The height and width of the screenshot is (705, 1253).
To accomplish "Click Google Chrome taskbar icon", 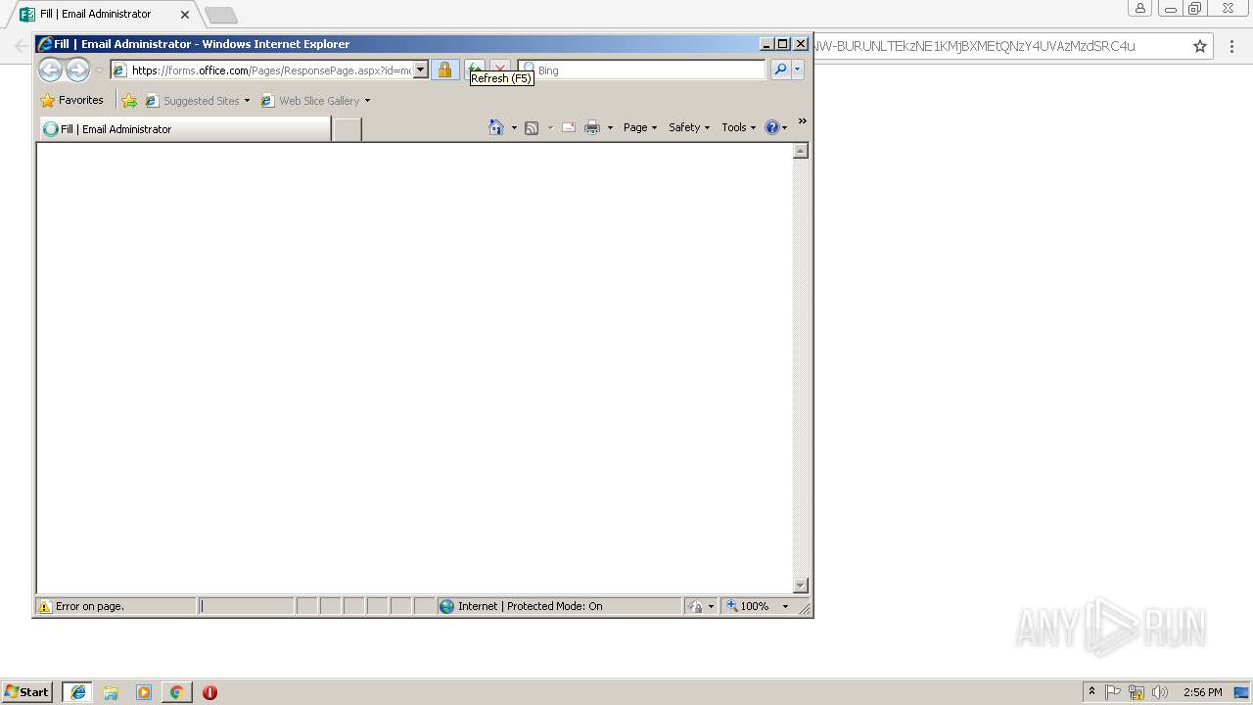I will point(176,692).
